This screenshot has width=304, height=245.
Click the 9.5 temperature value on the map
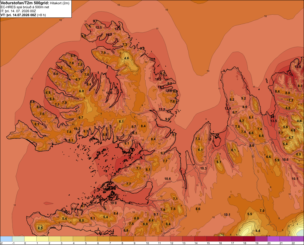tap(168, 119)
